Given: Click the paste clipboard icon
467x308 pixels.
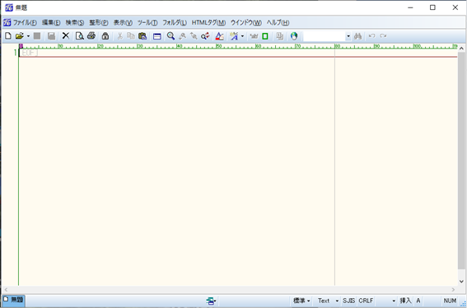Looking at the screenshot, I should click(x=142, y=36).
